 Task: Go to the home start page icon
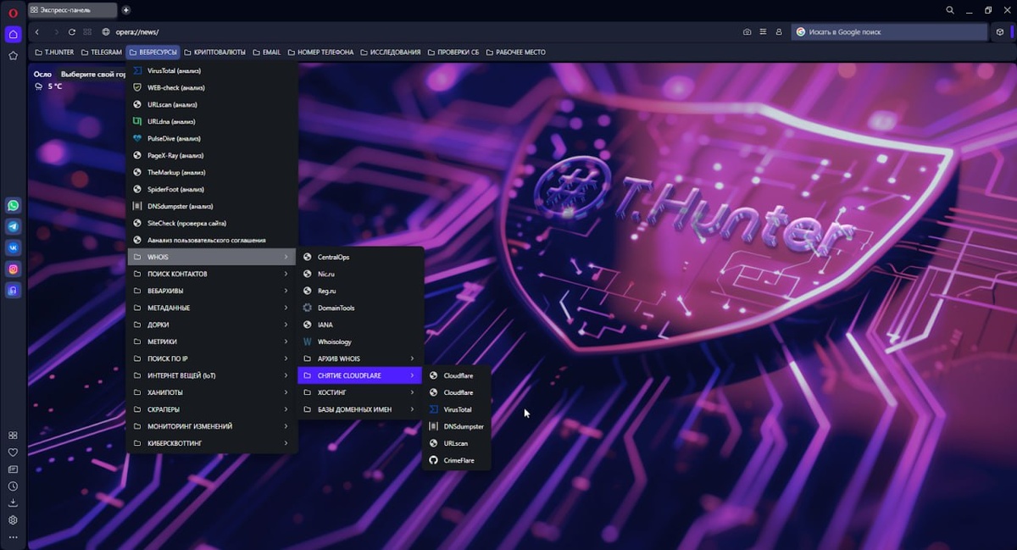tap(13, 35)
